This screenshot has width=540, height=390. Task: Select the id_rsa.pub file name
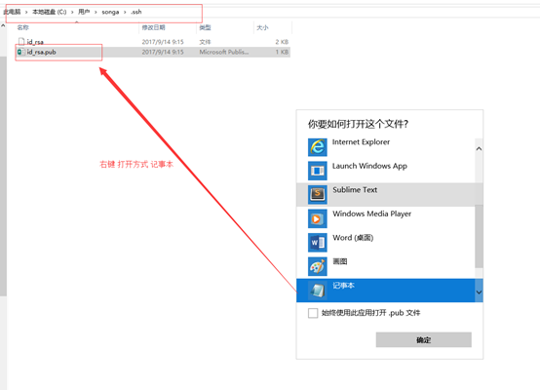click(41, 52)
